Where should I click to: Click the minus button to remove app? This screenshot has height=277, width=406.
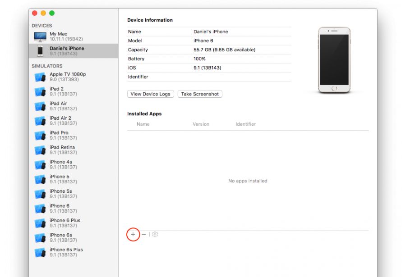tap(144, 234)
